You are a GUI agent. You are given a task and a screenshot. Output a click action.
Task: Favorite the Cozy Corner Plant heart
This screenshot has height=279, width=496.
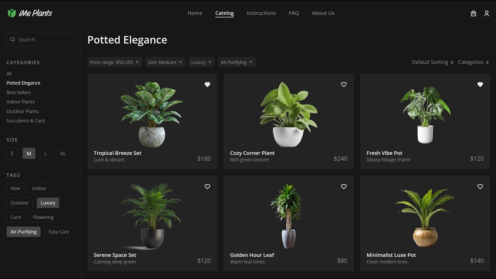click(x=344, y=84)
